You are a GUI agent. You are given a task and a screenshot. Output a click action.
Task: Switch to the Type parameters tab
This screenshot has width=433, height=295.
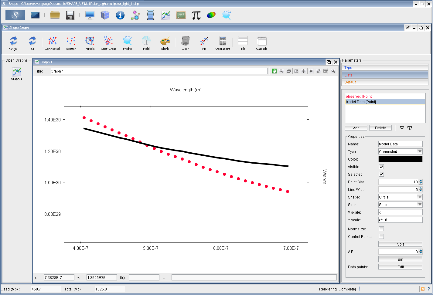(385, 67)
